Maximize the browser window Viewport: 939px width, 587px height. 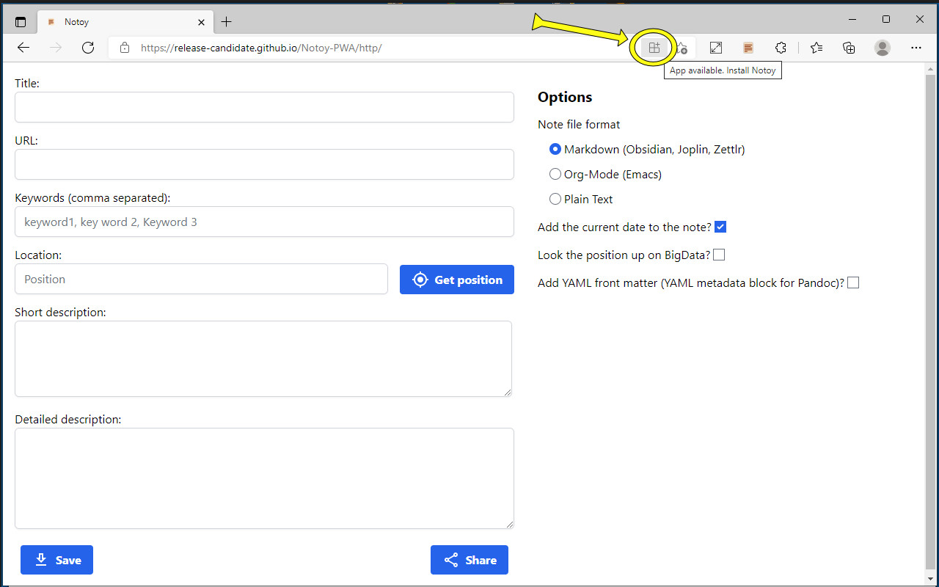click(x=886, y=19)
